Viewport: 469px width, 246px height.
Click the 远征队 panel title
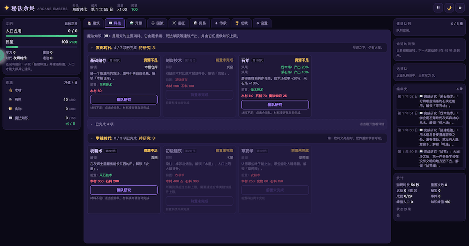402,69
